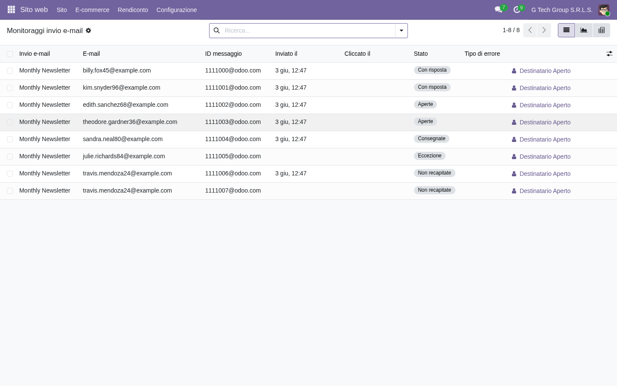Open the E-commerce menu
This screenshot has width=617, height=386.
92,10
